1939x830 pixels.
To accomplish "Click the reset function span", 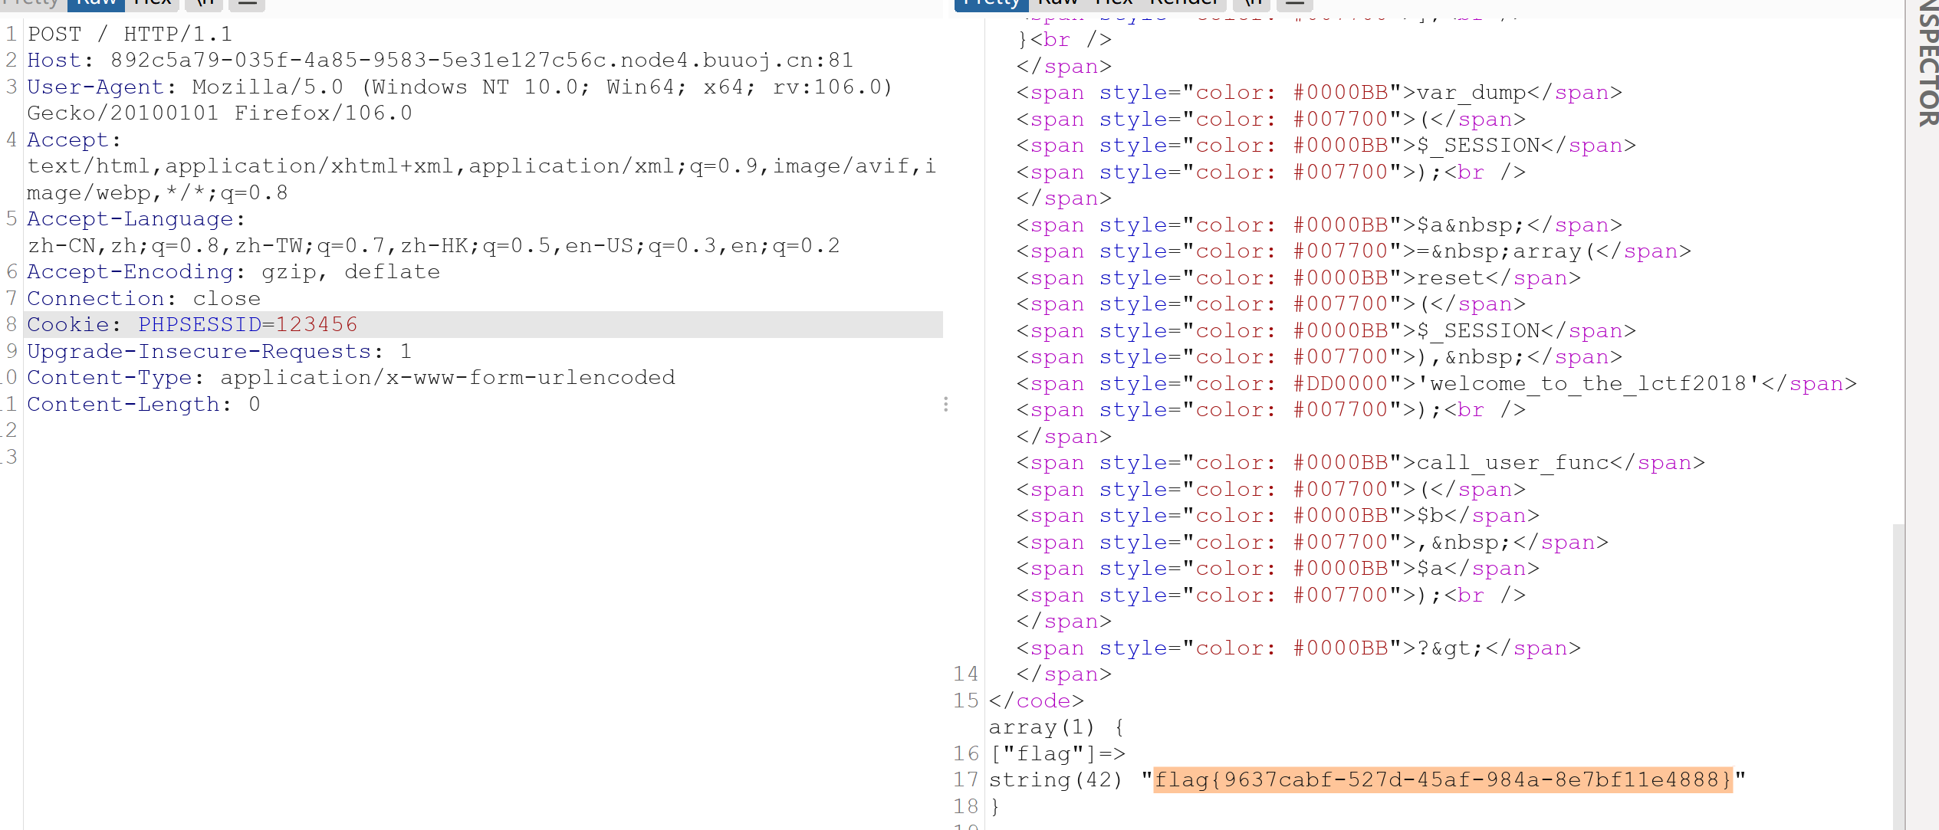I will pos(1451,278).
